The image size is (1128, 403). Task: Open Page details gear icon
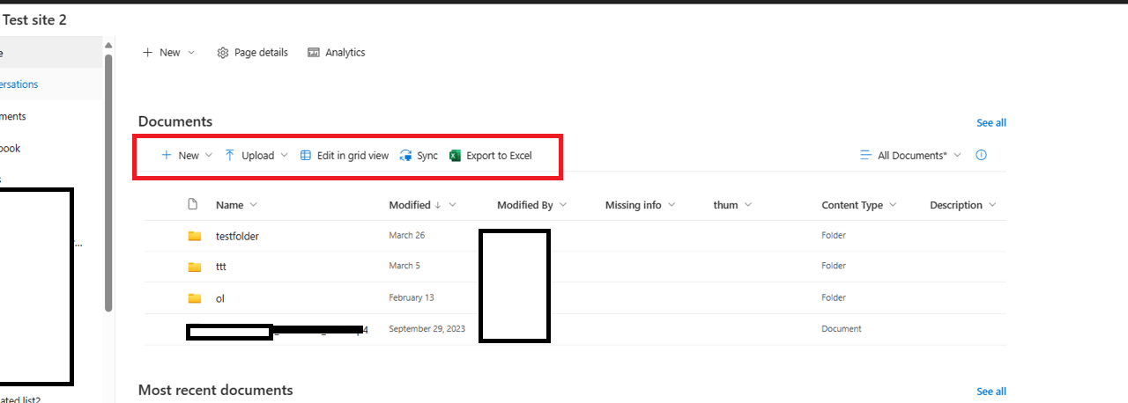[223, 53]
